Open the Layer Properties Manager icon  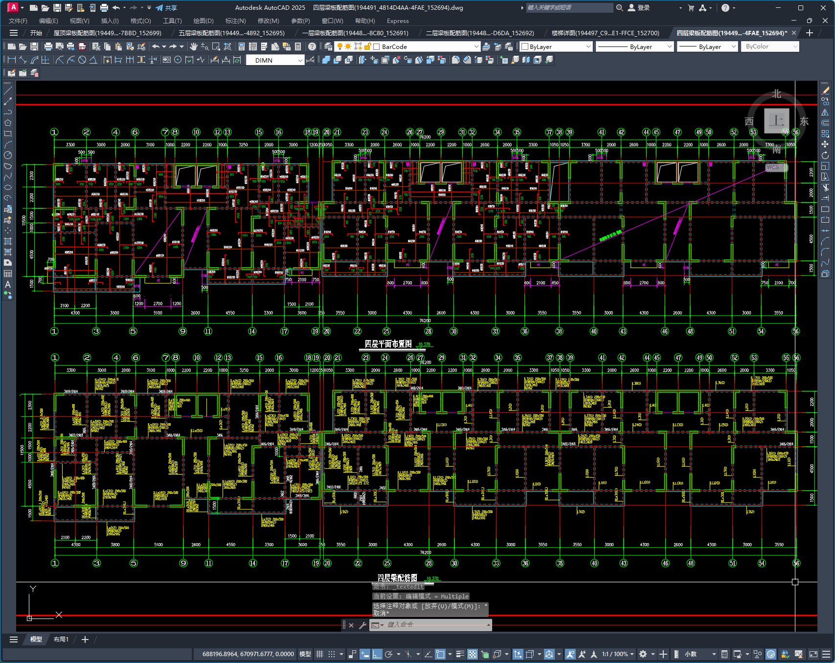[x=328, y=46]
